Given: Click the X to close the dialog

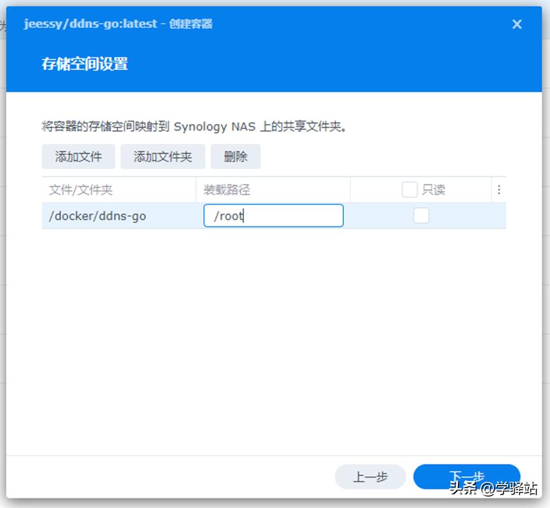Looking at the screenshot, I should tap(516, 24).
